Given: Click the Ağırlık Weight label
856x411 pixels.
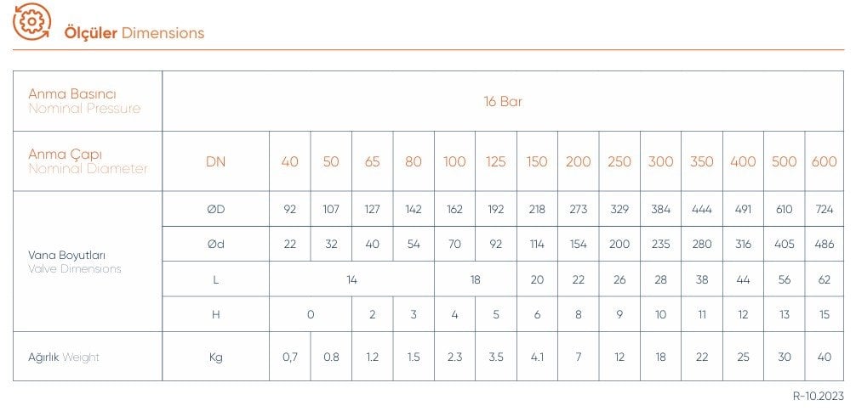Looking at the screenshot, I should [x=64, y=358].
